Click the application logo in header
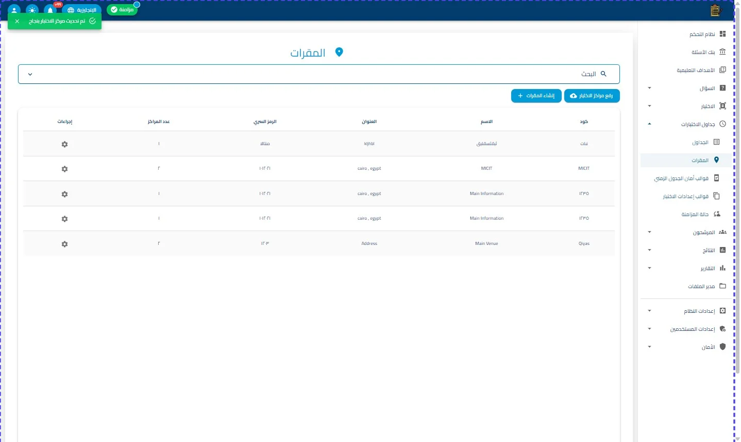741x442 pixels. pos(715,10)
